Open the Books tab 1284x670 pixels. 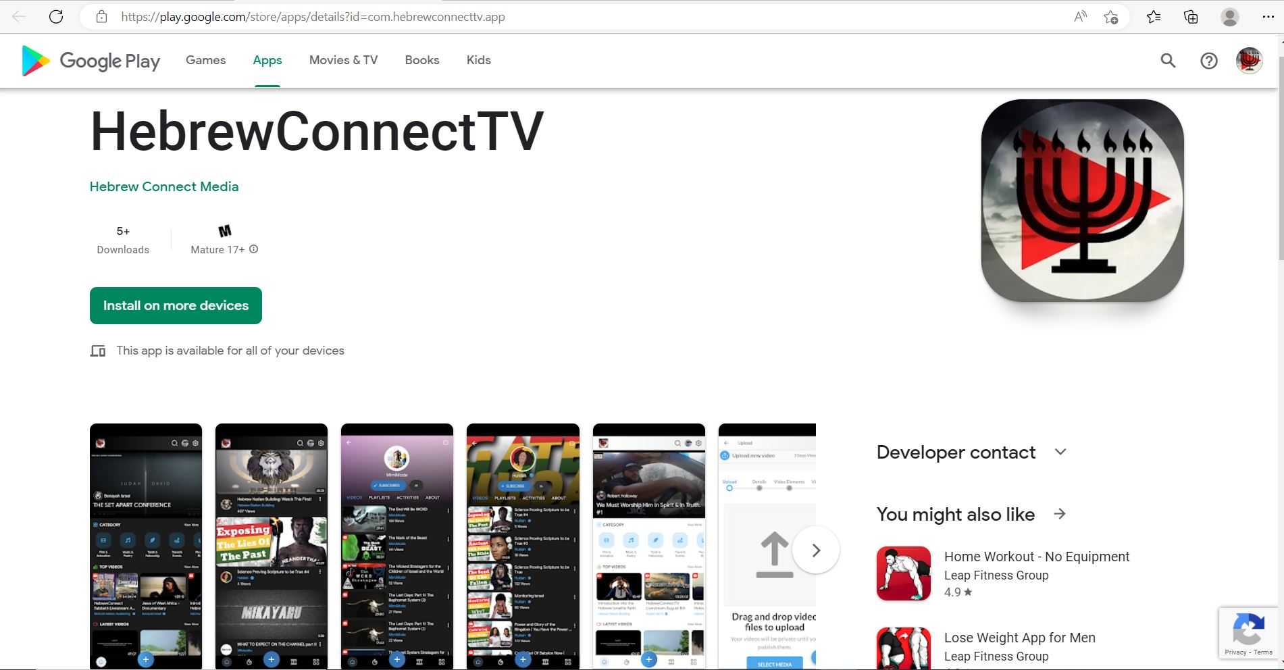tap(422, 60)
